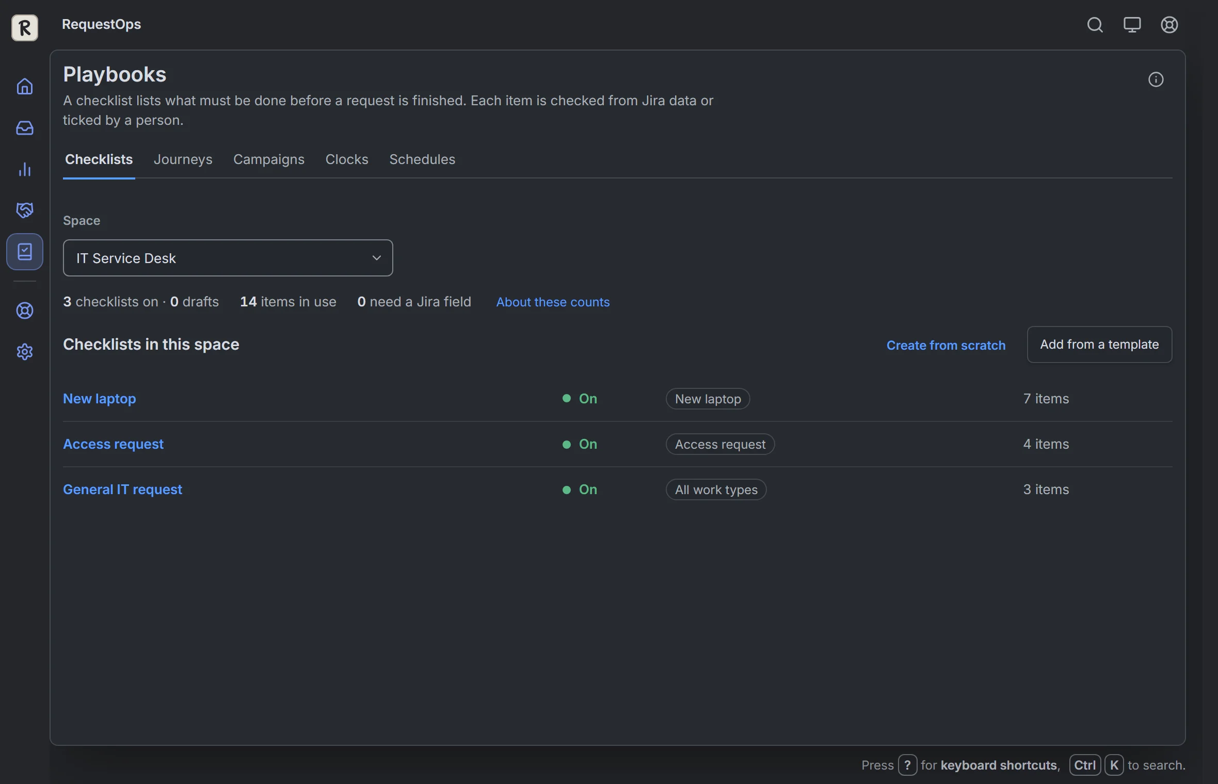1218x784 pixels.
Task: Show Playbooks info via circled i icon
Action: click(x=1156, y=79)
